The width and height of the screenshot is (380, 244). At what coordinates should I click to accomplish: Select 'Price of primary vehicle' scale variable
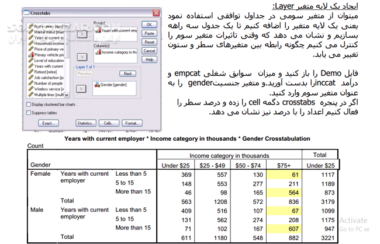46,49
